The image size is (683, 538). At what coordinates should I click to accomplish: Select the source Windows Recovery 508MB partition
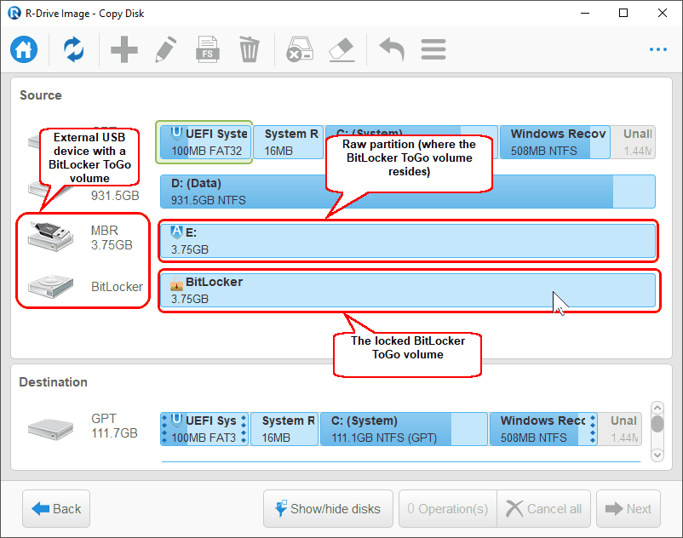pyautogui.click(x=554, y=142)
